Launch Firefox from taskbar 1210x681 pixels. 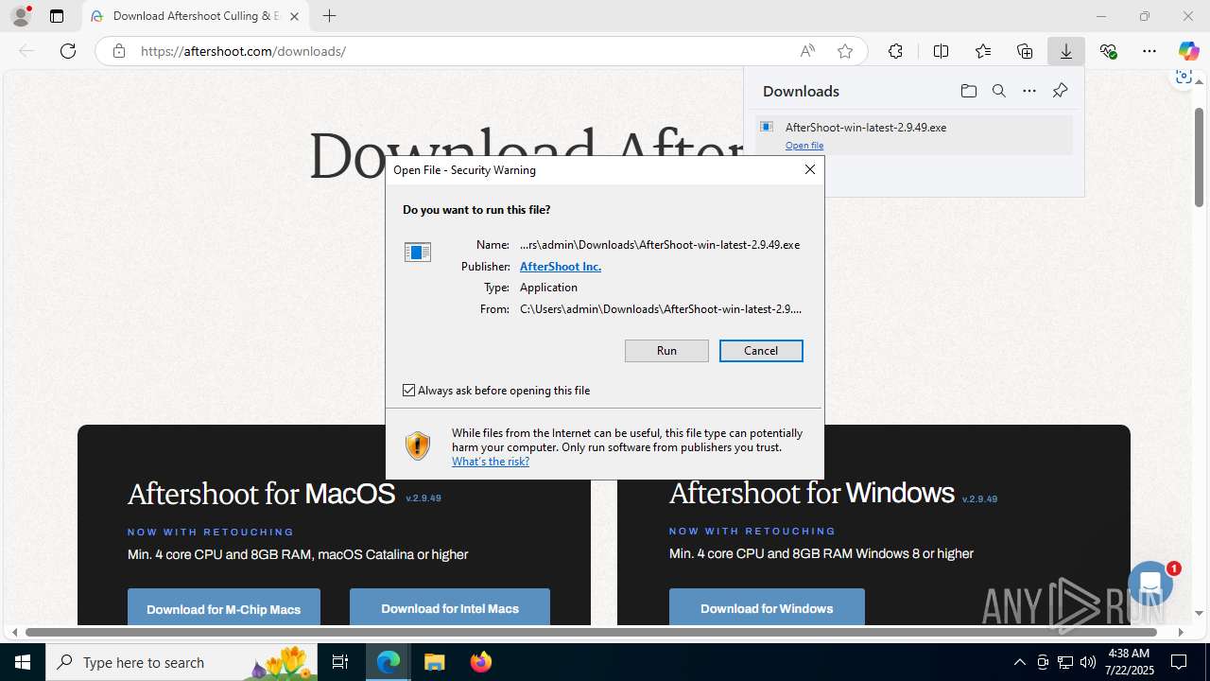(x=480, y=662)
